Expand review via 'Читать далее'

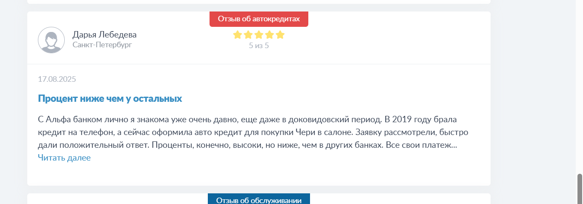point(64,158)
